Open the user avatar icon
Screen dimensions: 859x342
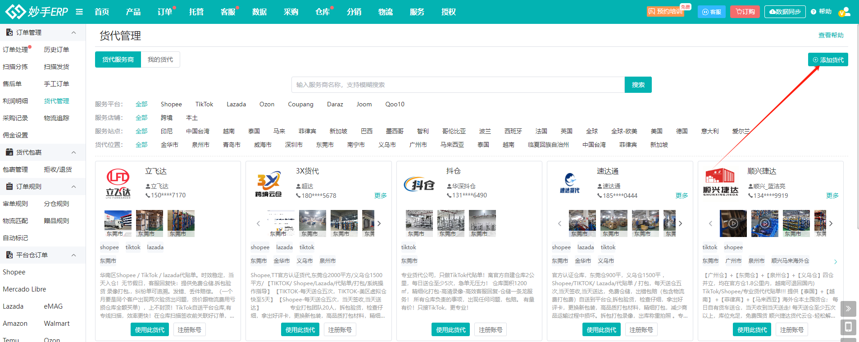(844, 12)
